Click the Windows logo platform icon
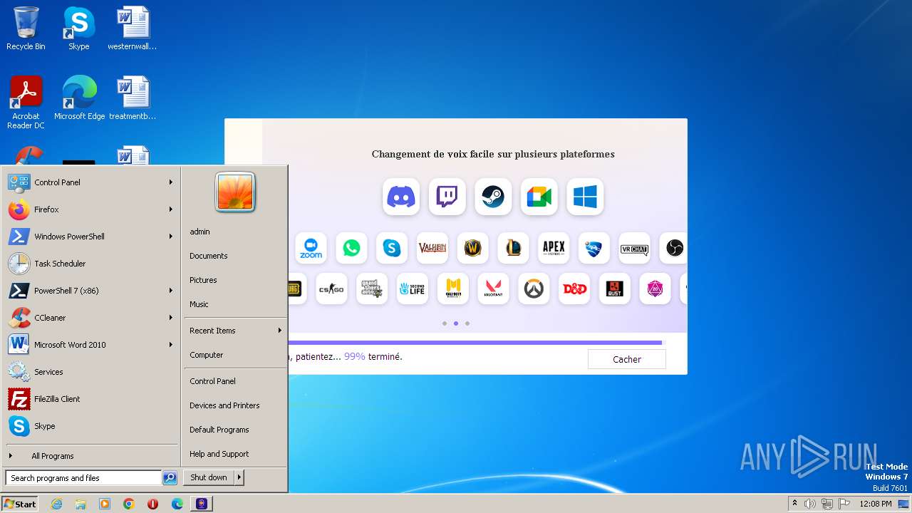The width and height of the screenshot is (912, 513). tap(585, 197)
